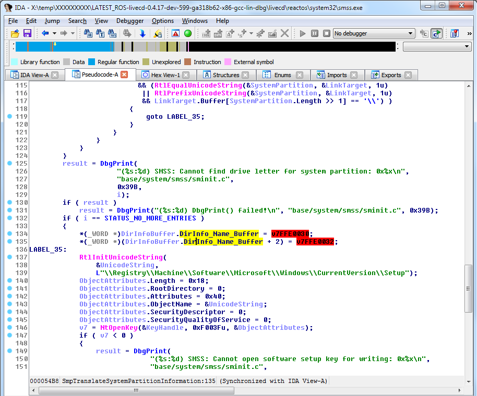Open the Search menu
The image size is (477, 396).
pos(77,21)
